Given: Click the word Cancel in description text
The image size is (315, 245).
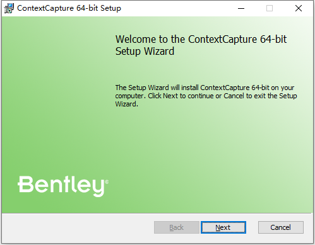Looking at the screenshot, I should point(234,96).
